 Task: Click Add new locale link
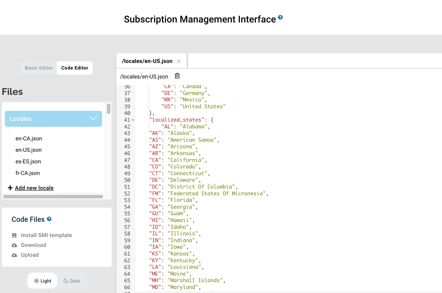tap(34, 188)
